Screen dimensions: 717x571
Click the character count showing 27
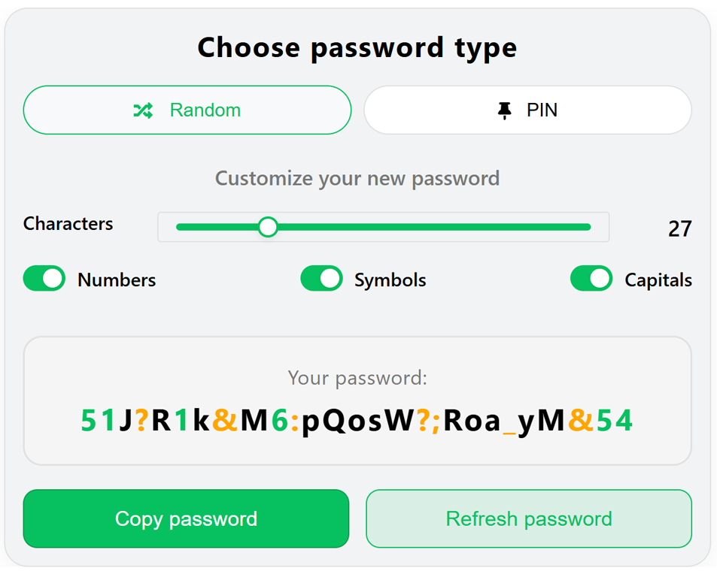[678, 228]
